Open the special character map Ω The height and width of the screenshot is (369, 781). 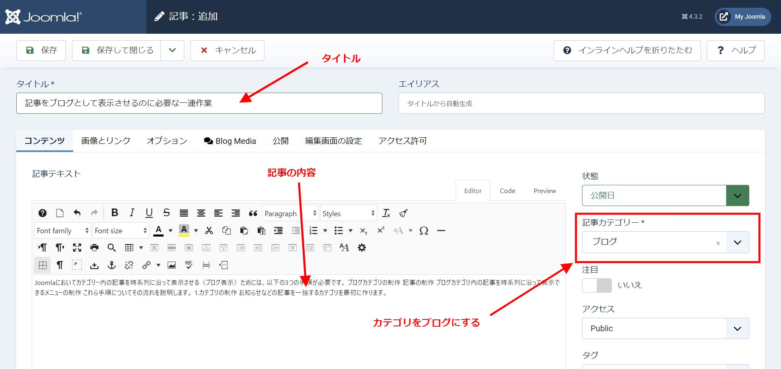(423, 230)
